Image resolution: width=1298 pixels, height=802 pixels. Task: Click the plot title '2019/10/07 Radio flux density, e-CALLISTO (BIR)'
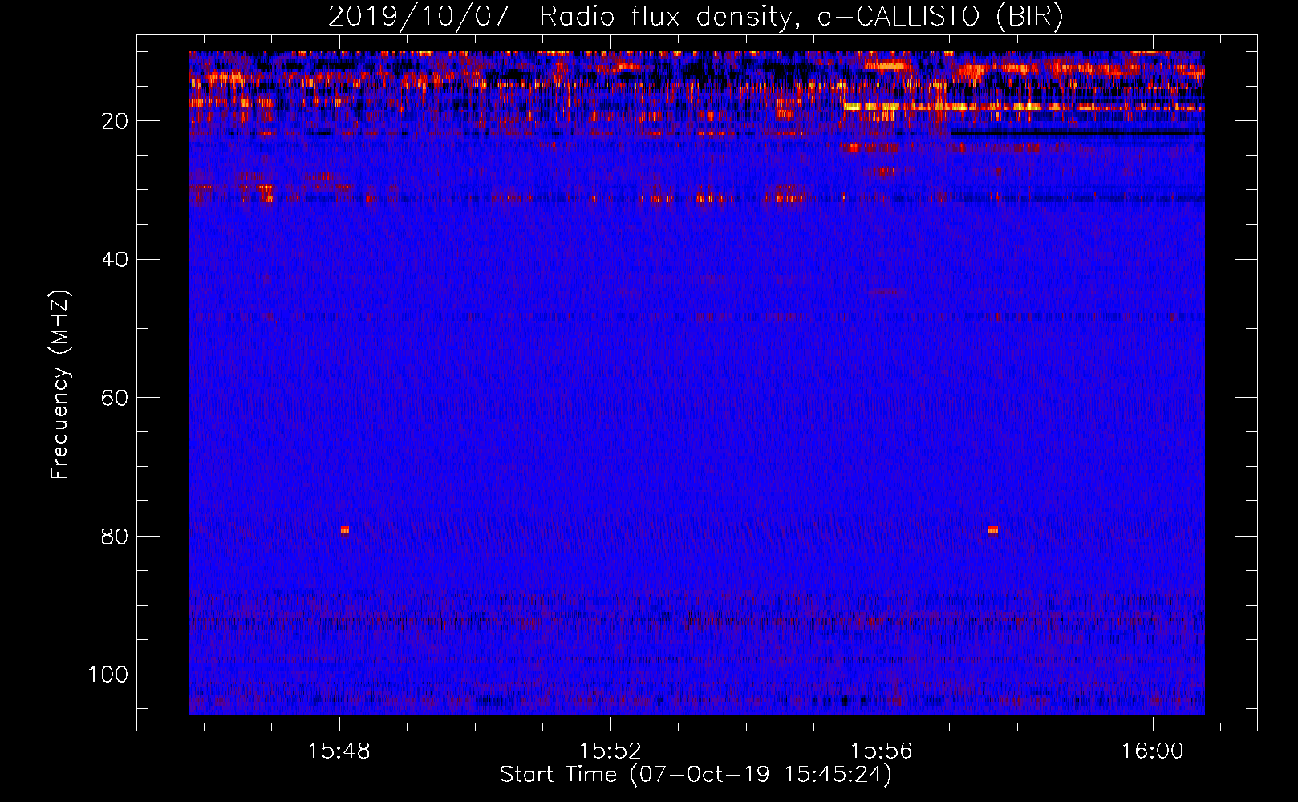pos(696,16)
